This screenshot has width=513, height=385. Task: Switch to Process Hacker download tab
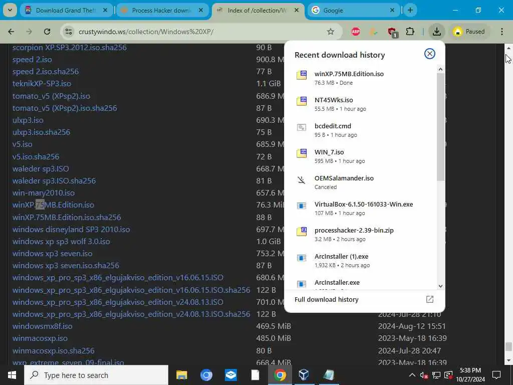point(162,11)
